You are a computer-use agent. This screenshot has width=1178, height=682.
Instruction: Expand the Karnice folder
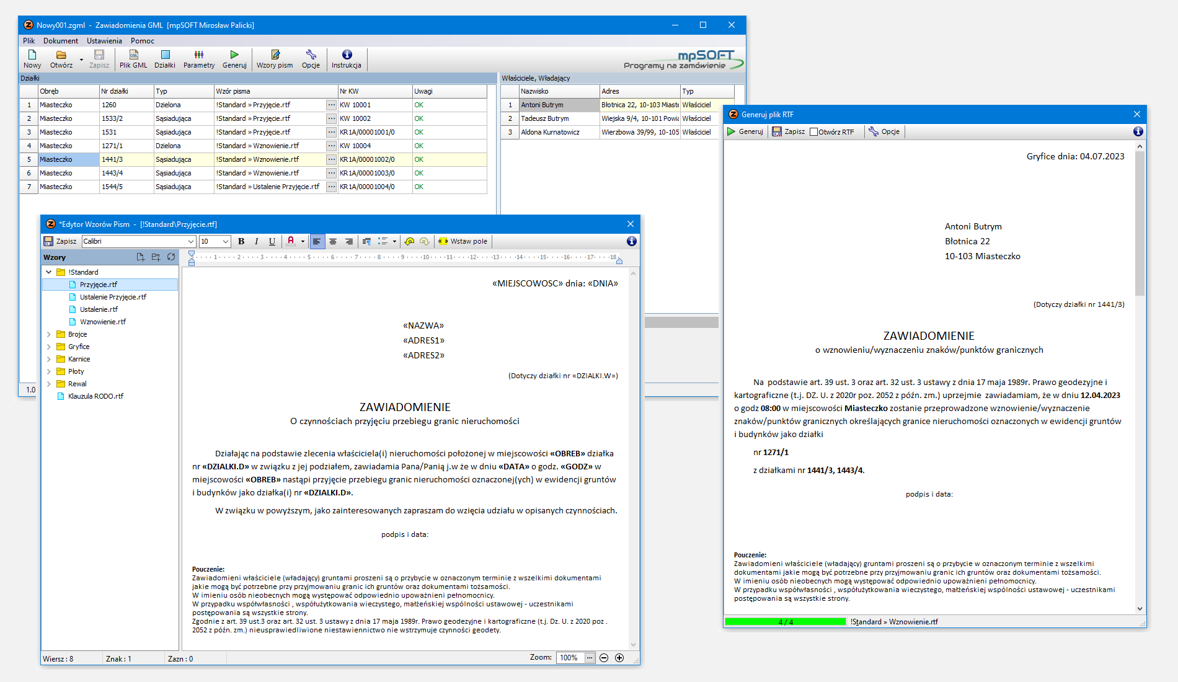49,359
